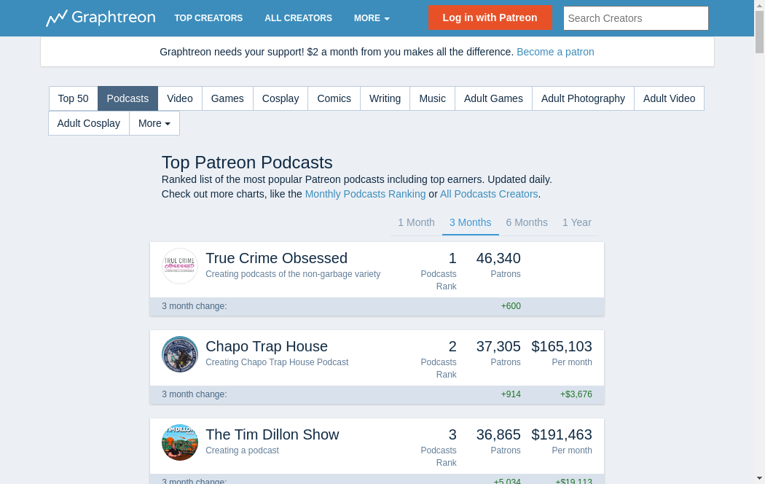Open the More categories dropdown
The width and height of the screenshot is (765, 484).
(154, 123)
